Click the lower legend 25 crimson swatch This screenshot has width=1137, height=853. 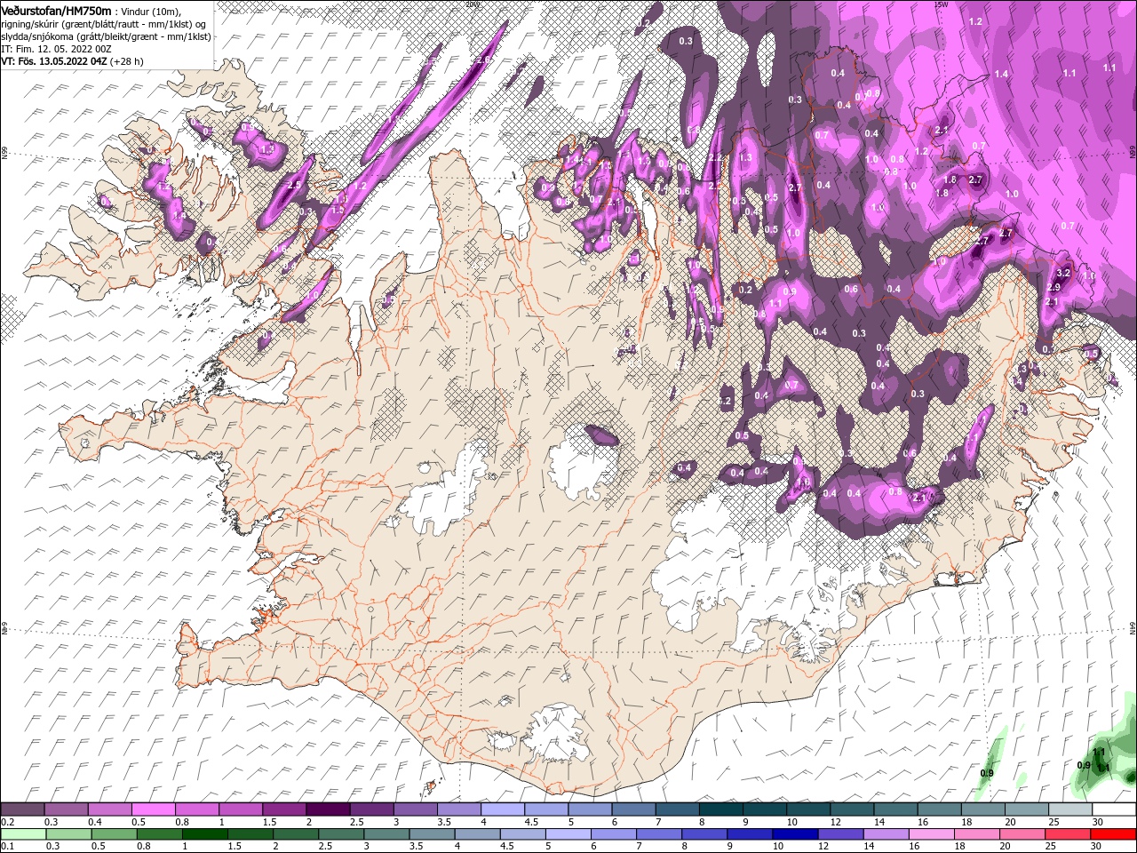click(1067, 834)
